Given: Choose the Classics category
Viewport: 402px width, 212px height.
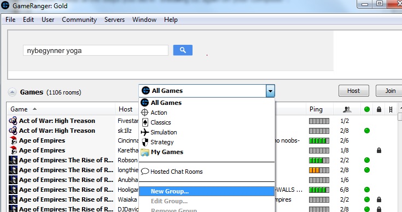Looking at the screenshot, I should (207, 122).
